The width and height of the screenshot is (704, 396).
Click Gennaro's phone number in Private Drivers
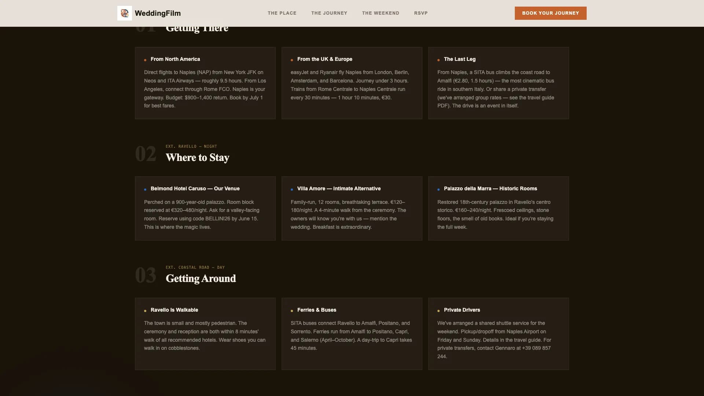click(x=536, y=348)
